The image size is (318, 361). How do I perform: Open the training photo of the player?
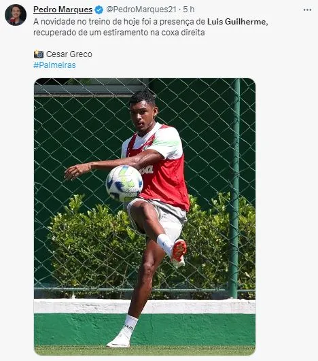click(x=145, y=217)
